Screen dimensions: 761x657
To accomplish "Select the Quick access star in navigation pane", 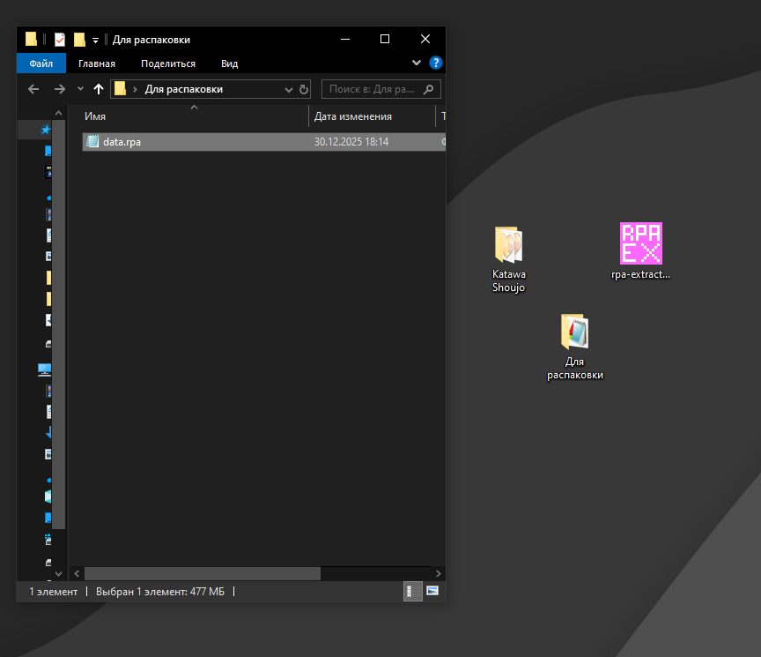I will (x=46, y=130).
